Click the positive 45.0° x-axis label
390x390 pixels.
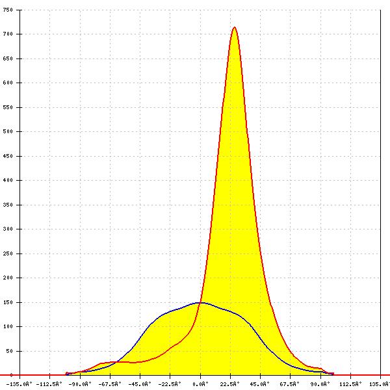pyautogui.click(x=259, y=384)
